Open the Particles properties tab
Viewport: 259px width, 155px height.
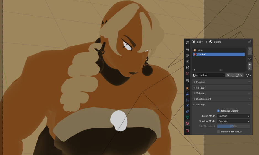click(x=187, y=100)
